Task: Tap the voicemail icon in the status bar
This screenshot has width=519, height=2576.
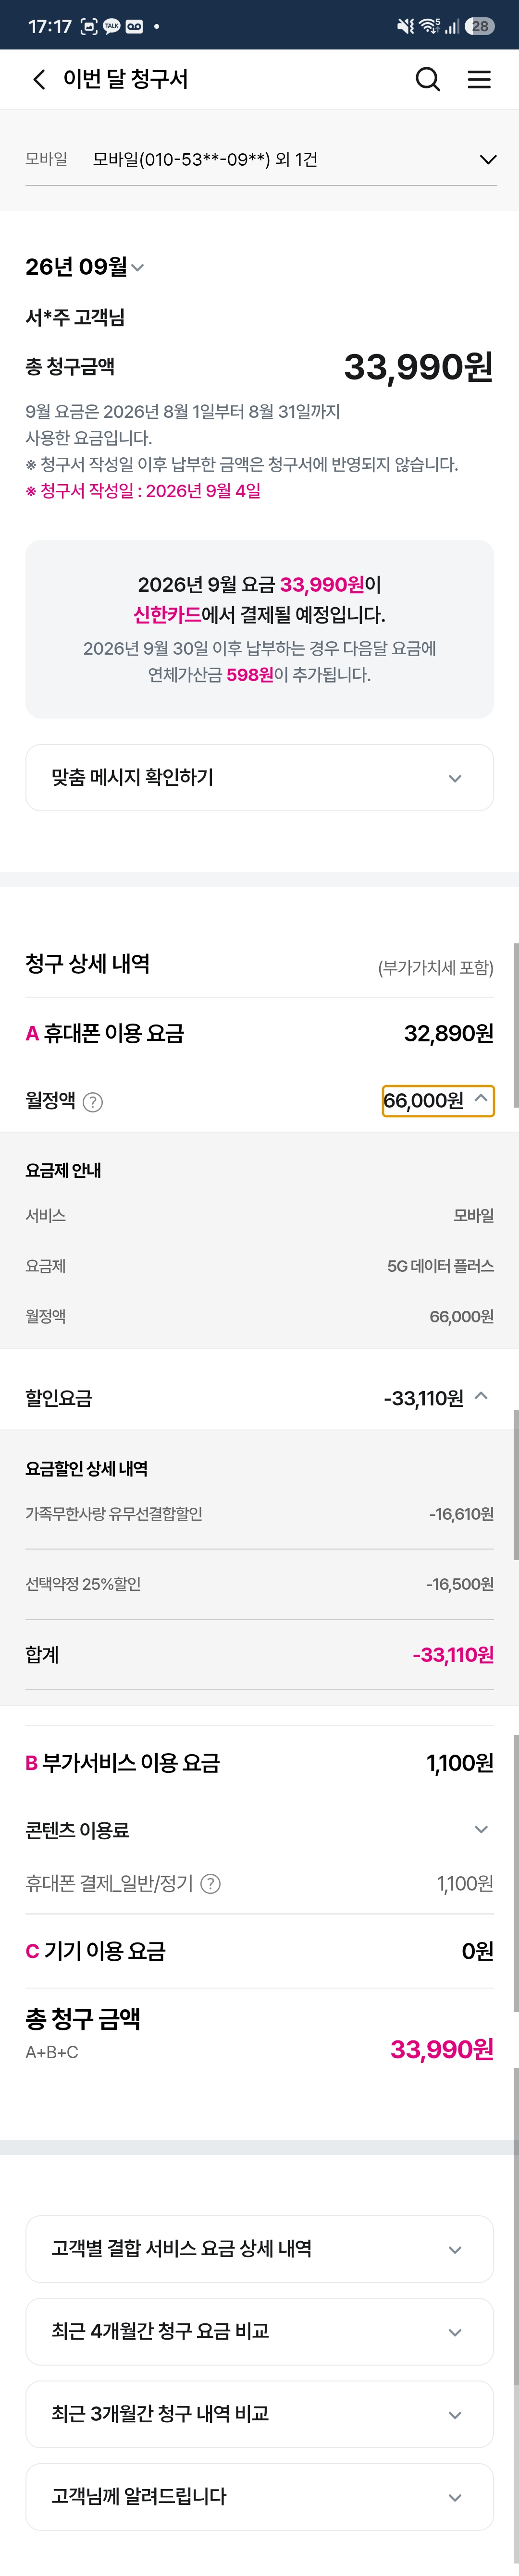Action: coord(134,26)
